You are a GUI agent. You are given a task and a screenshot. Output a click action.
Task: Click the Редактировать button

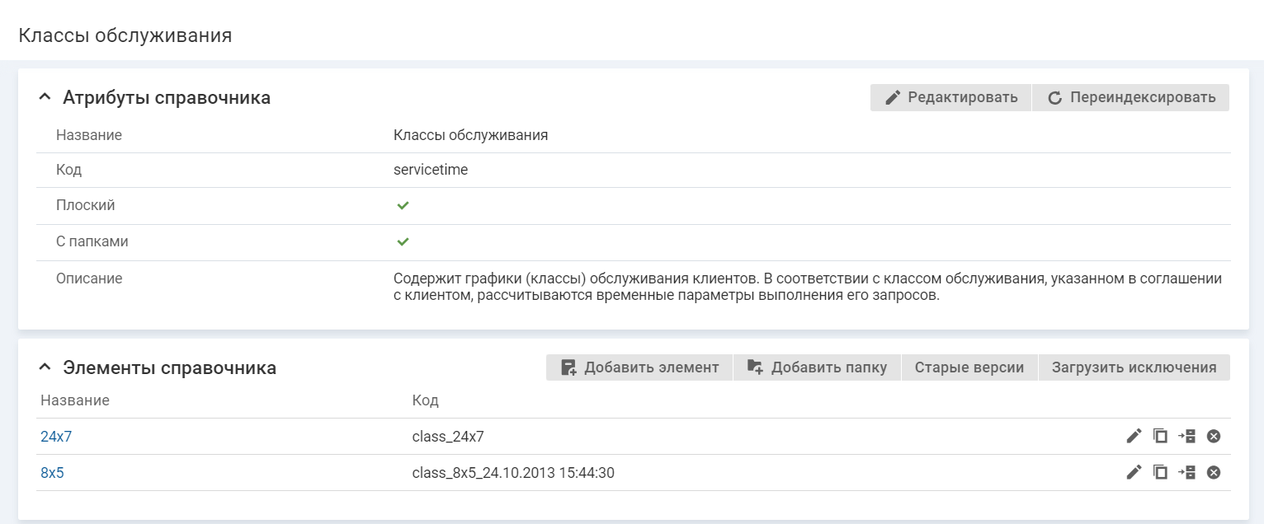[950, 97]
